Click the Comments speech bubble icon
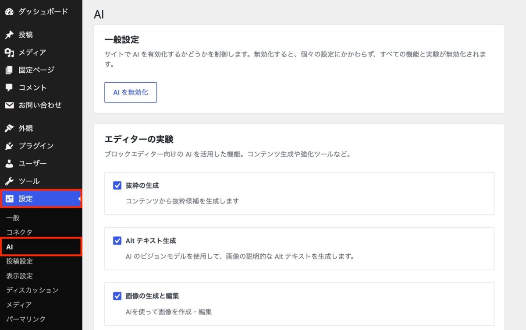 (x=9, y=88)
